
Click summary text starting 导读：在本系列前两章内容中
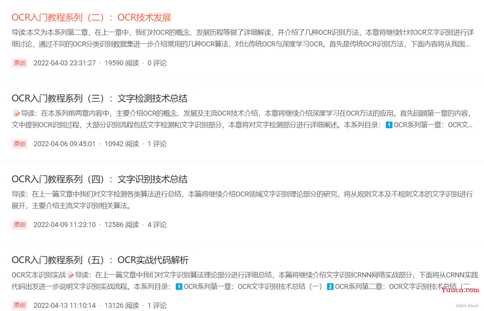pyautogui.click(x=243, y=119)
